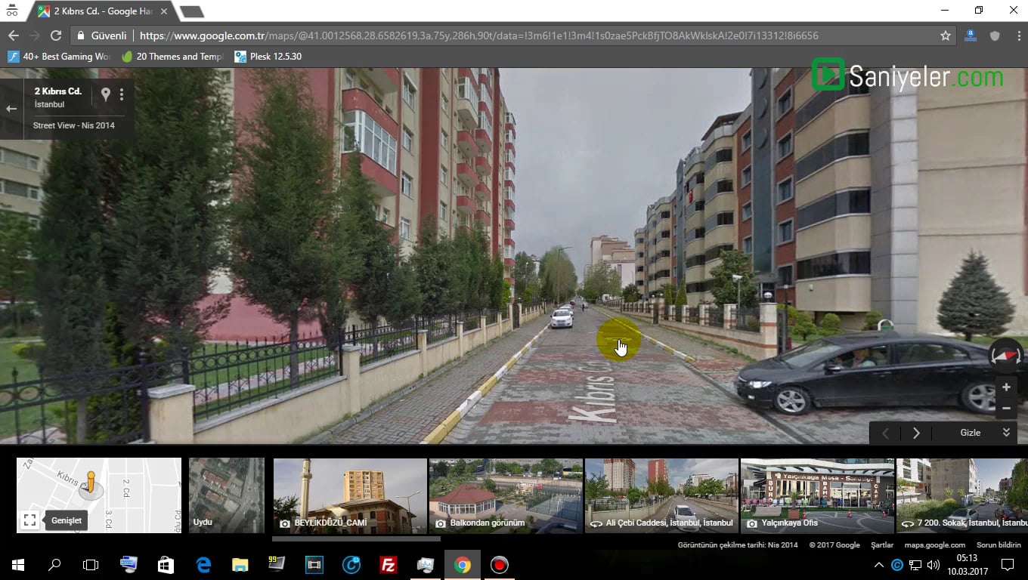1028x580 pixels.
Task: Click Street View - Nis 2014 date label
Action: tap(74, 125)
